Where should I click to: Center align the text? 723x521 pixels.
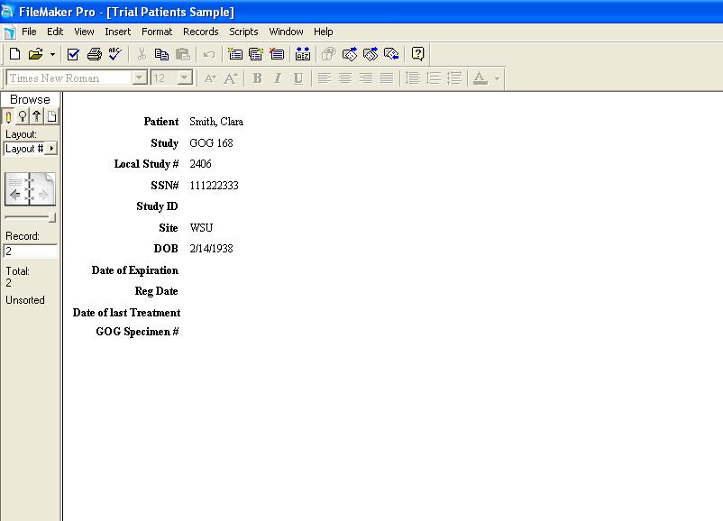click(345, 78)
